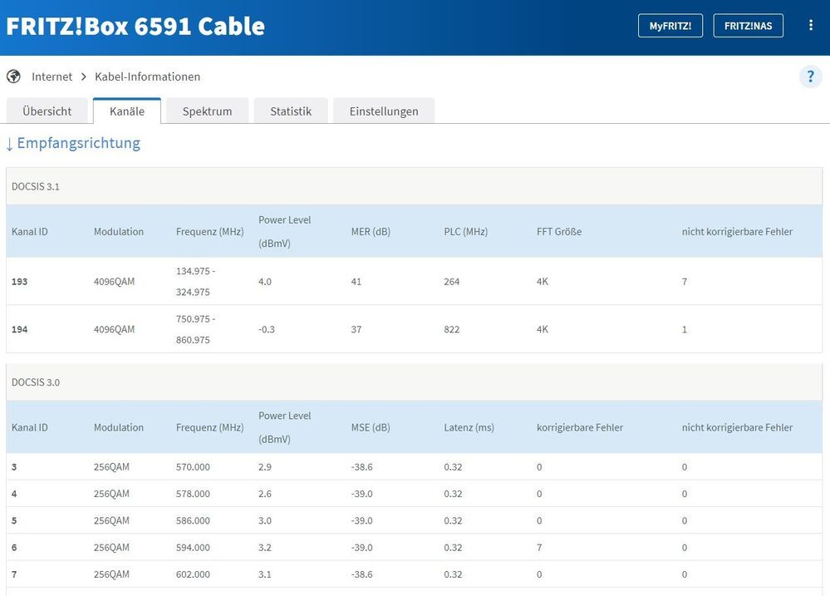
Task: Open the Spektrum tab
Action: pyautogui.click(x=207, y=111)
